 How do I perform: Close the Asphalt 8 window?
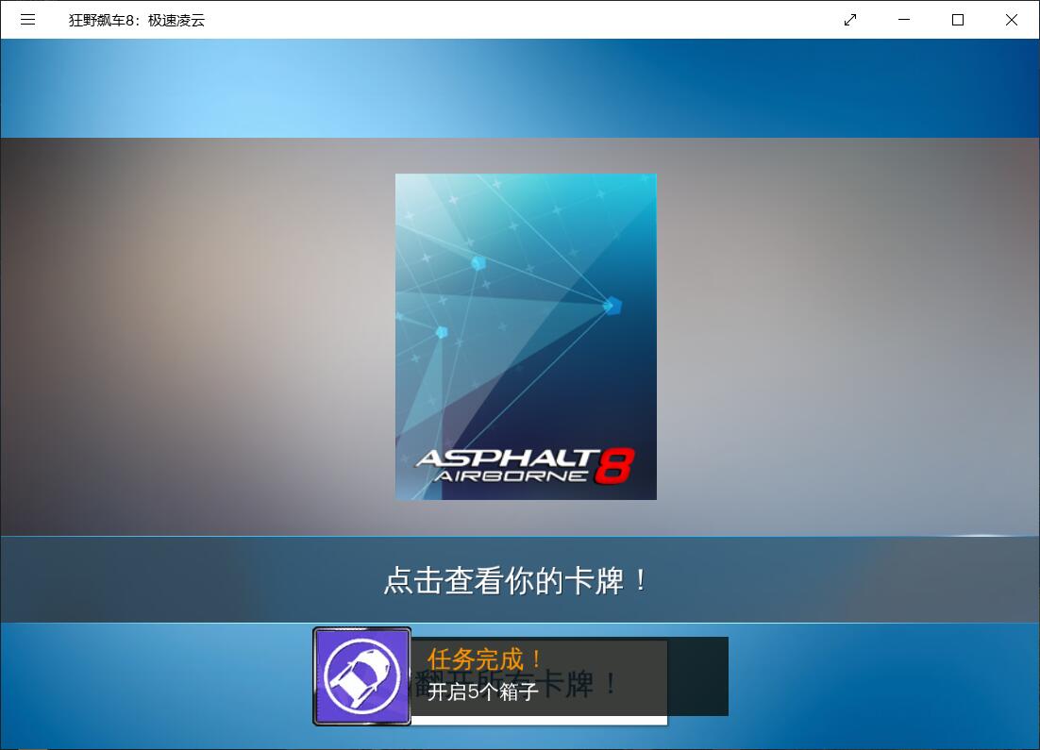(x=1012, y=20)
